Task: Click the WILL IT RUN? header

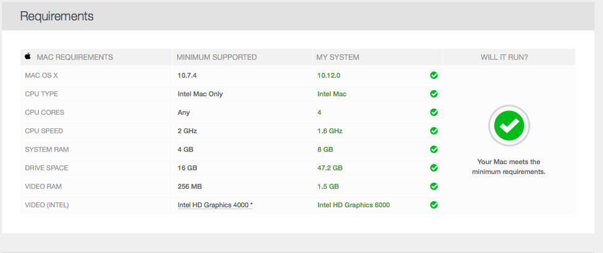Action: (x=504, y=57)
